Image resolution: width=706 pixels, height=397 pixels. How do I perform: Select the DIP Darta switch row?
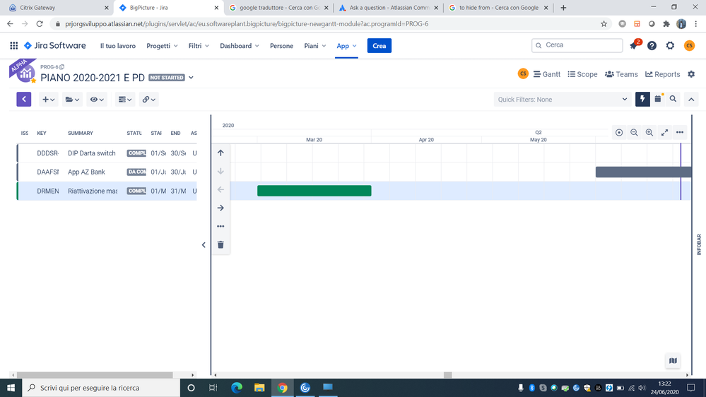107,153
